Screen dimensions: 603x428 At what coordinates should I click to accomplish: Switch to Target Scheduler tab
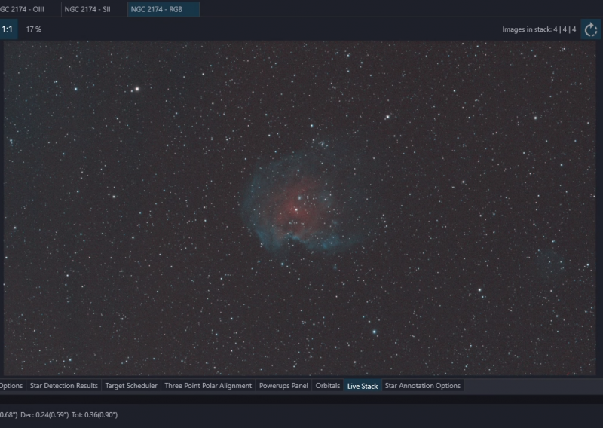coord(131,385)
